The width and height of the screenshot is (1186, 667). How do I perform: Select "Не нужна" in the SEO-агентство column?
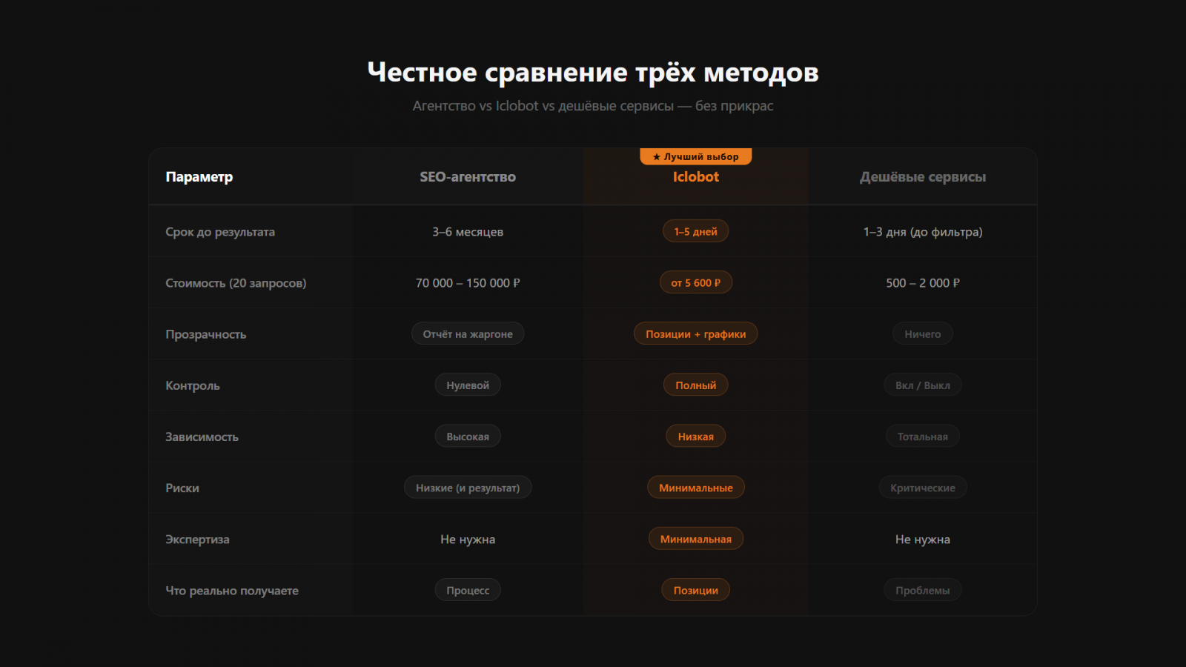[x=468, y=540]
